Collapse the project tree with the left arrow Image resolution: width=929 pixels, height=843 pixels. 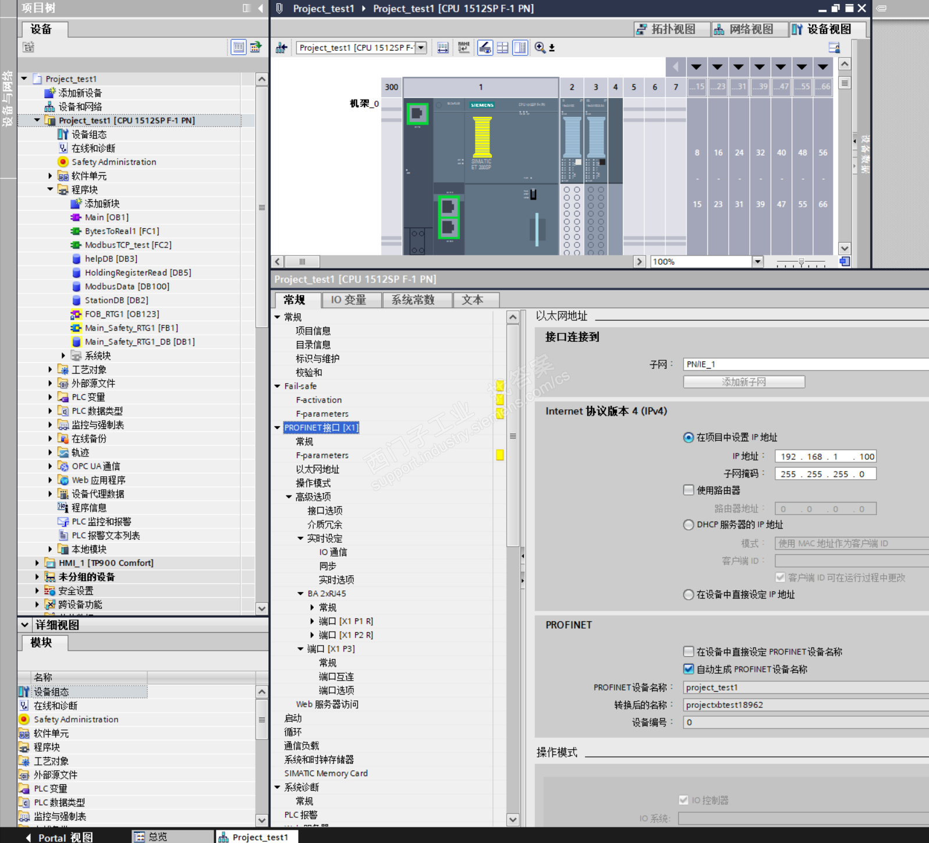(260, 8)
